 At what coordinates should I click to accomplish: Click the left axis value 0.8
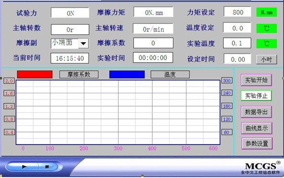9,119
